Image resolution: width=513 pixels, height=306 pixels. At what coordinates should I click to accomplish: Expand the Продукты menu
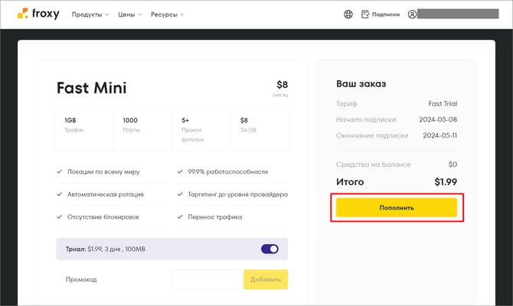pos(90,15)
